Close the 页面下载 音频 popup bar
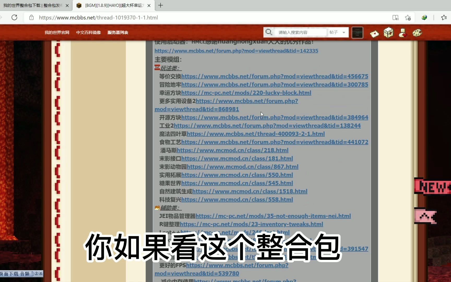Viewport: 451px width, 282px height. click(x=41, y=273)
